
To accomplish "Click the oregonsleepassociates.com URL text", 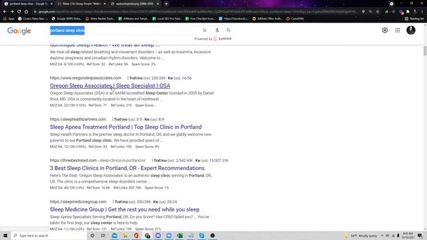I will point(85,78).
